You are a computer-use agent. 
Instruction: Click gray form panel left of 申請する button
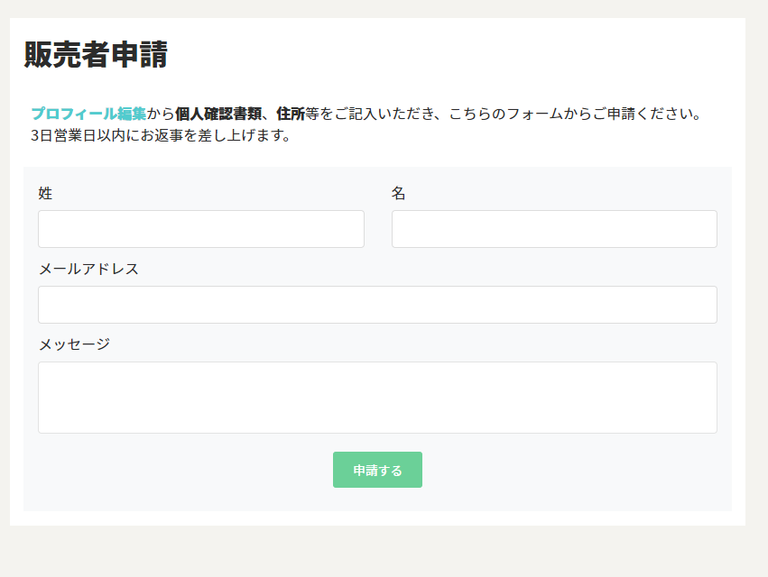coord(180,470)
